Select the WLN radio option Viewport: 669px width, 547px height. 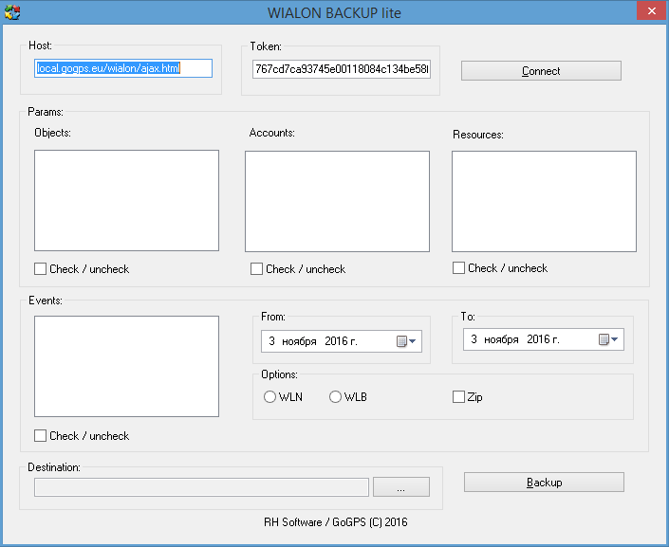tap(270, 397)
